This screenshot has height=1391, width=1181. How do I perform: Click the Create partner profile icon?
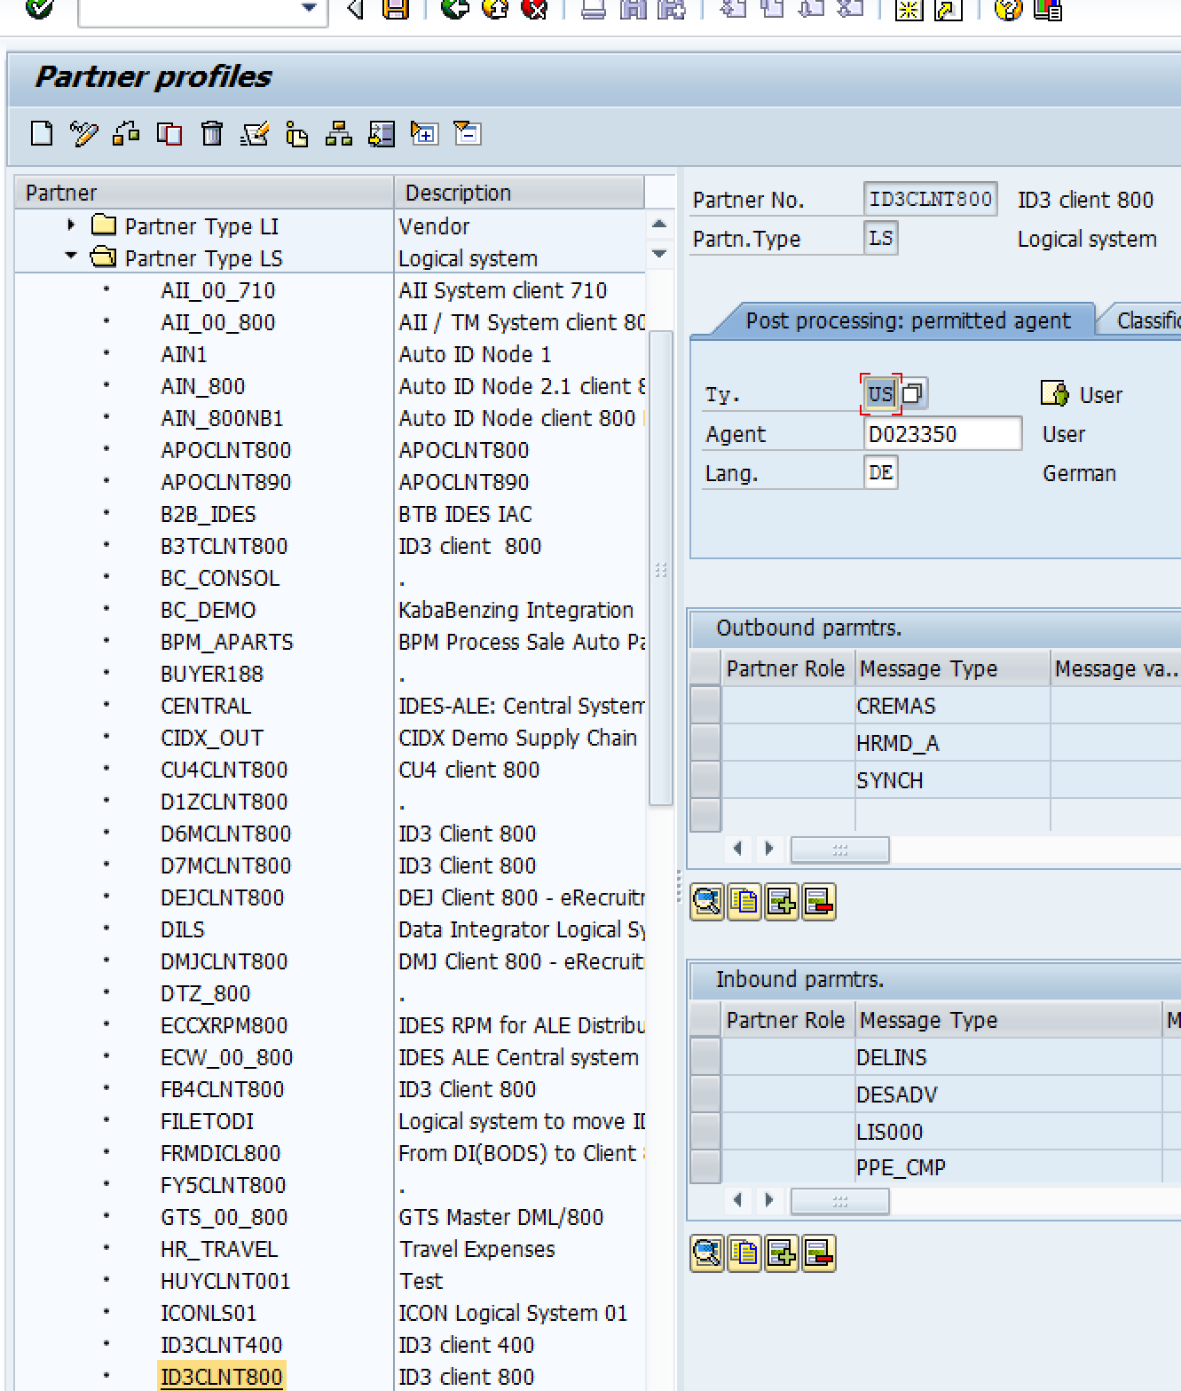point(42,134)
